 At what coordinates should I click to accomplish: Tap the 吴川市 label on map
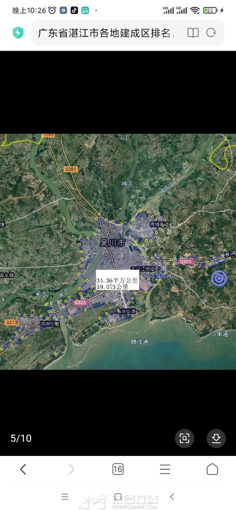click(113, 243)
